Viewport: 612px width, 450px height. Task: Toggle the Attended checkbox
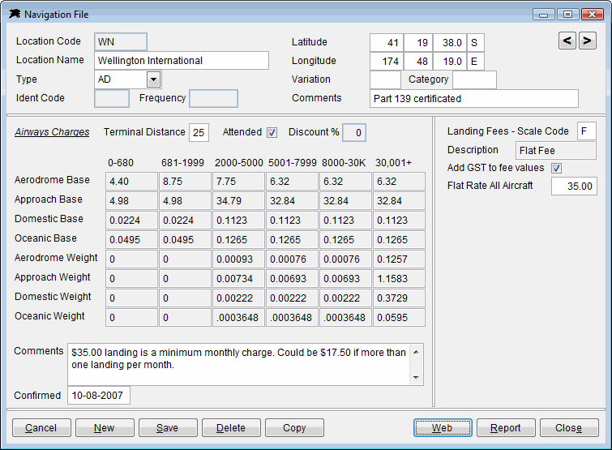coord(272,133)
